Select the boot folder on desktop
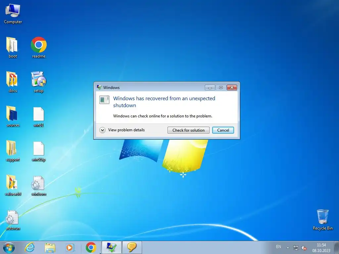 pyautogui.click(x=12, y=48)
